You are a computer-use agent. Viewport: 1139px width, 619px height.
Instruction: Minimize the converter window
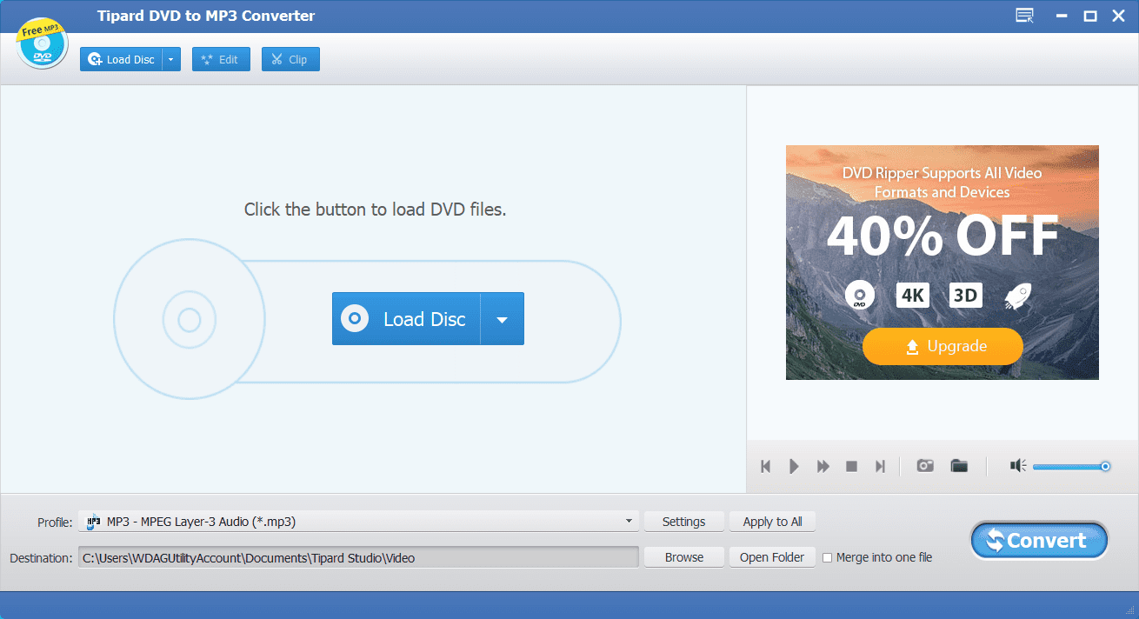pos(1061,16)
